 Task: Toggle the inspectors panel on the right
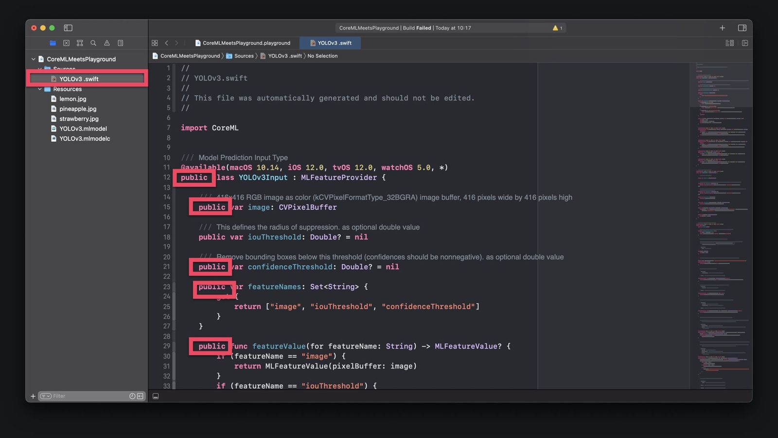click(x=742, y=28)
